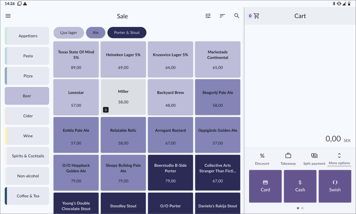356x214 pixels.
Task: Add Arrogant Bastard to cart
Action: click(171, 135)
